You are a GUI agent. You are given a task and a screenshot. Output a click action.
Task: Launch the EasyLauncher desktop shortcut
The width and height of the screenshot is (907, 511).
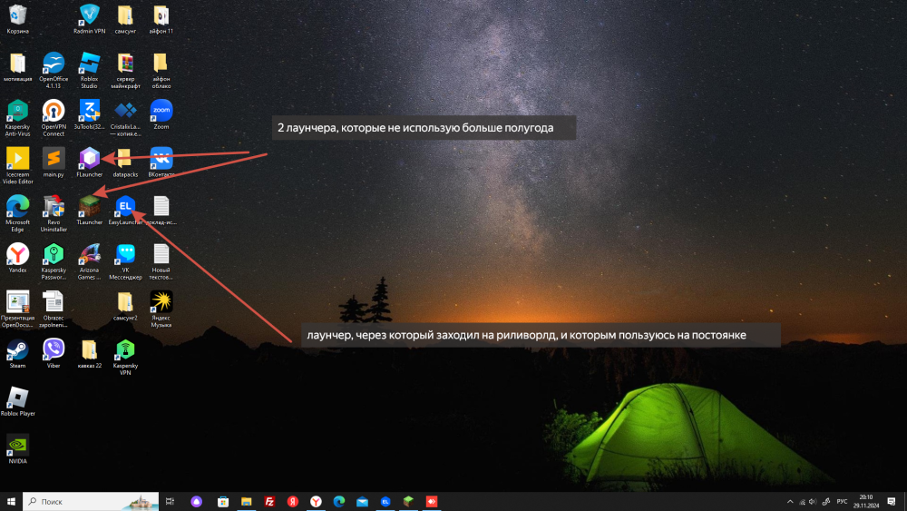[125, 210]
